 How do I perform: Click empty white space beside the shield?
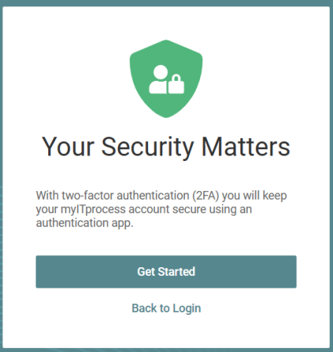tap(263, 79)
